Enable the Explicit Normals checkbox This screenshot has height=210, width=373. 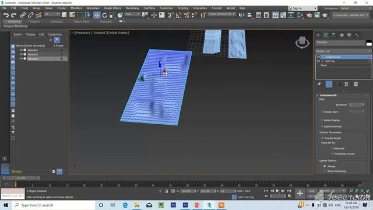tap(322, 127)
